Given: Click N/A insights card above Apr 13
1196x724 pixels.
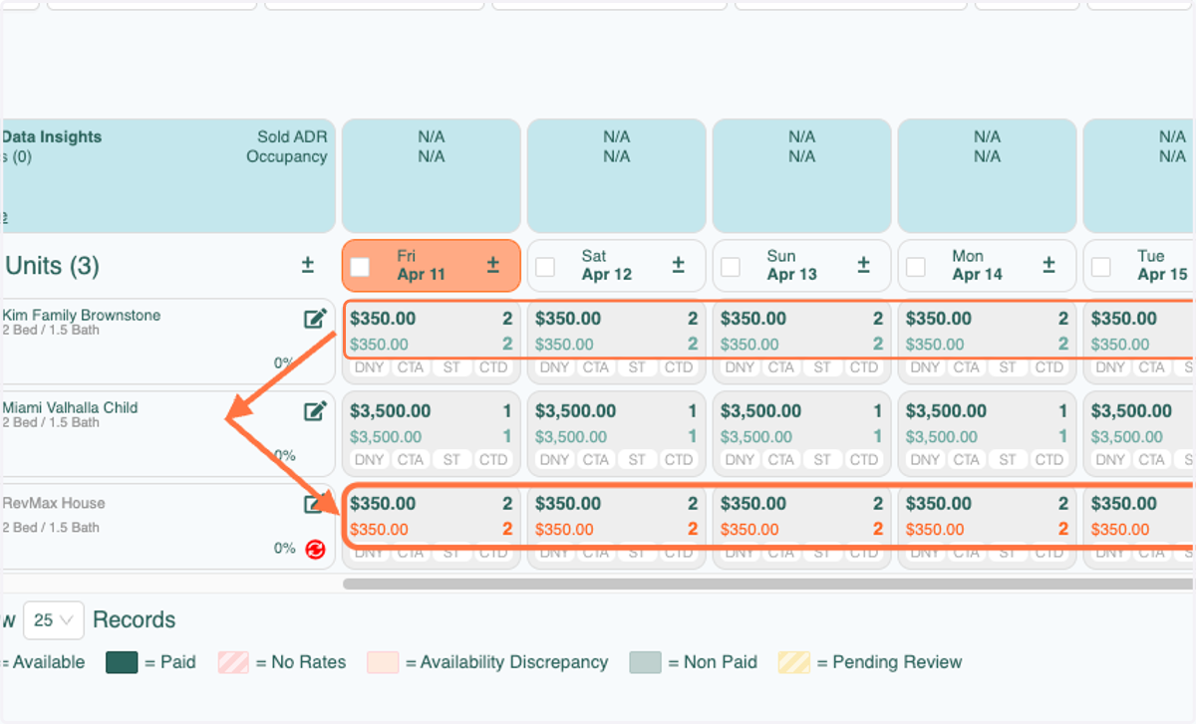Looking at the screenshot, I should tap(802, 176).
